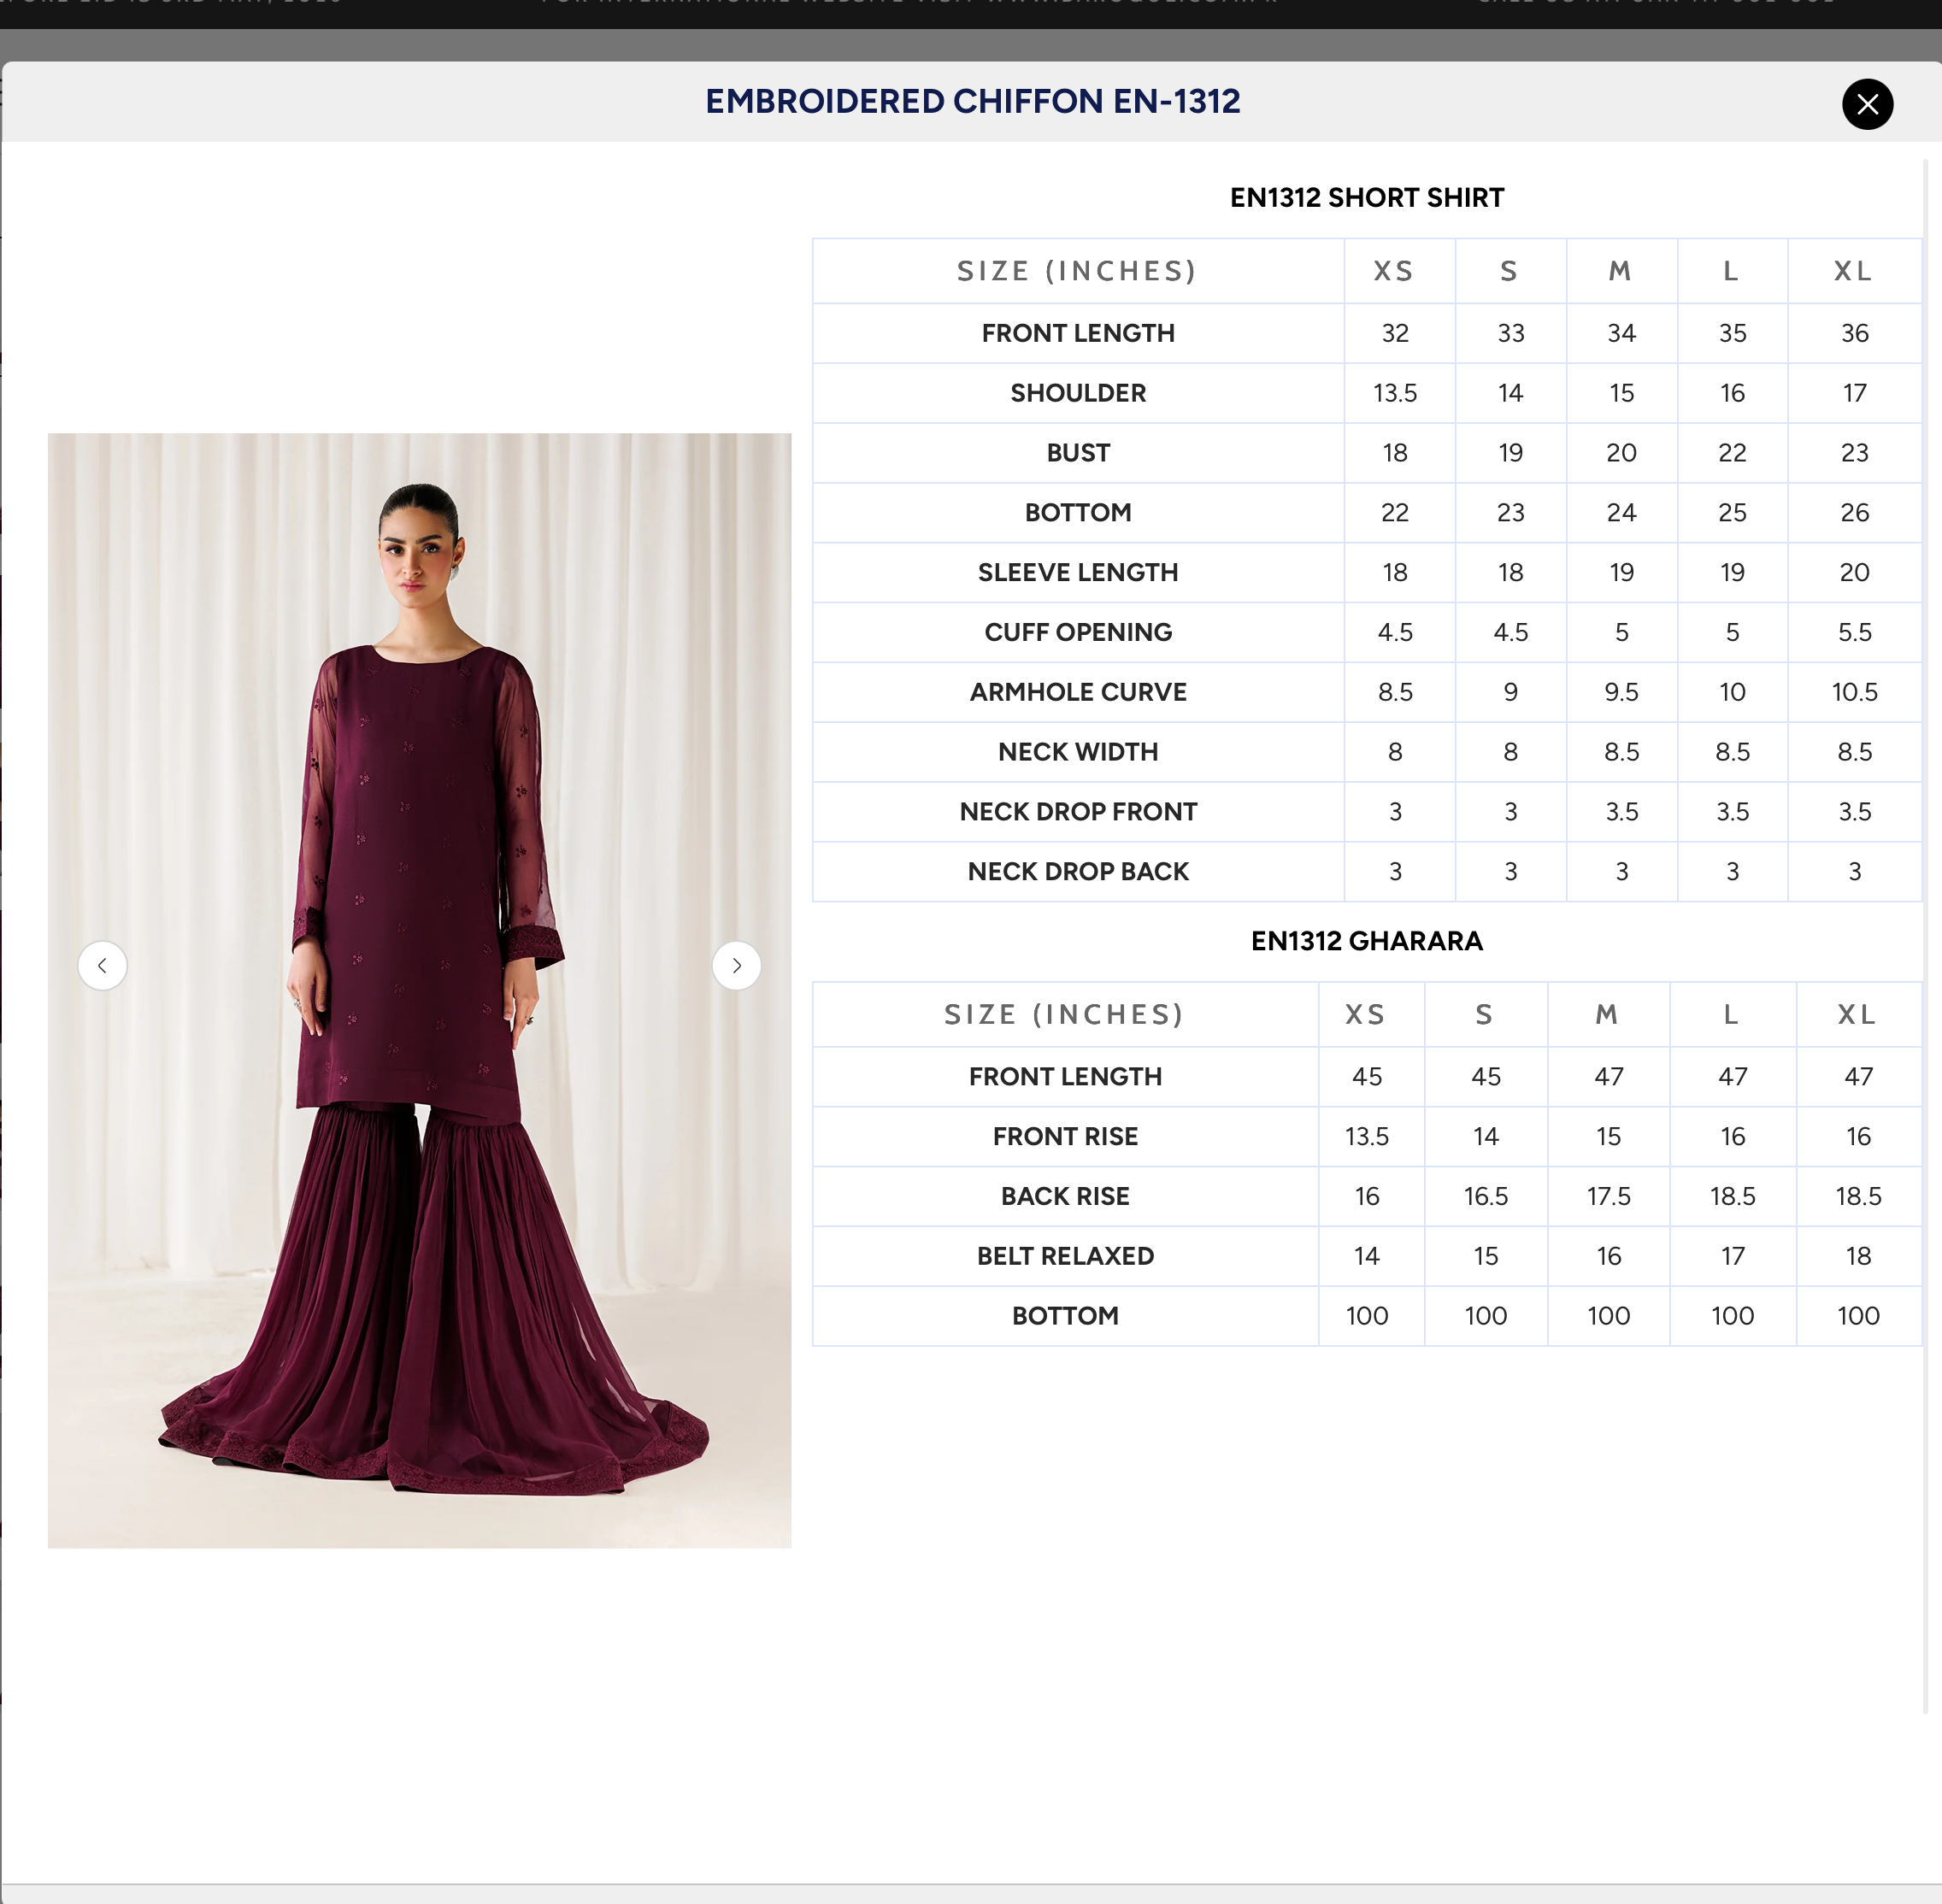Click sleeve length XL value 20
Viewport: 1942px width, 1904px height.
click(x=1854, y=572)
